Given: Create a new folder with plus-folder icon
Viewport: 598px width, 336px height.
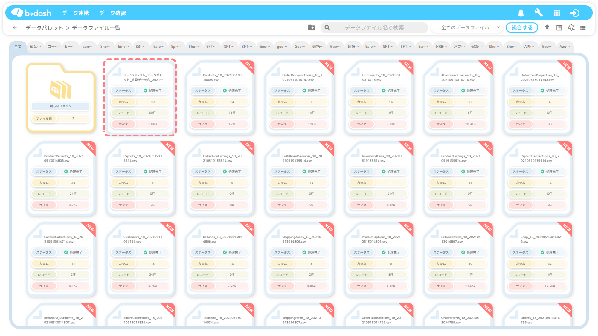Looking at the screenshot, I should 312,27.
